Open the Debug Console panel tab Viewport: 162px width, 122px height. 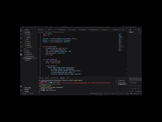(54, 78)
